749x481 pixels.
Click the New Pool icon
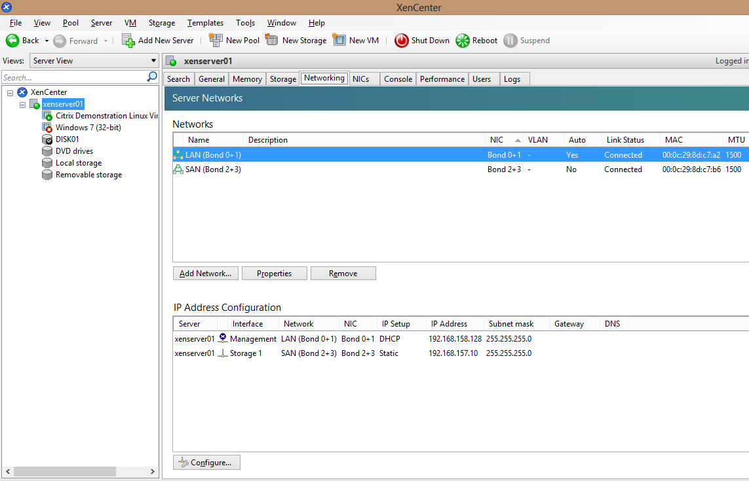(216, 41)
